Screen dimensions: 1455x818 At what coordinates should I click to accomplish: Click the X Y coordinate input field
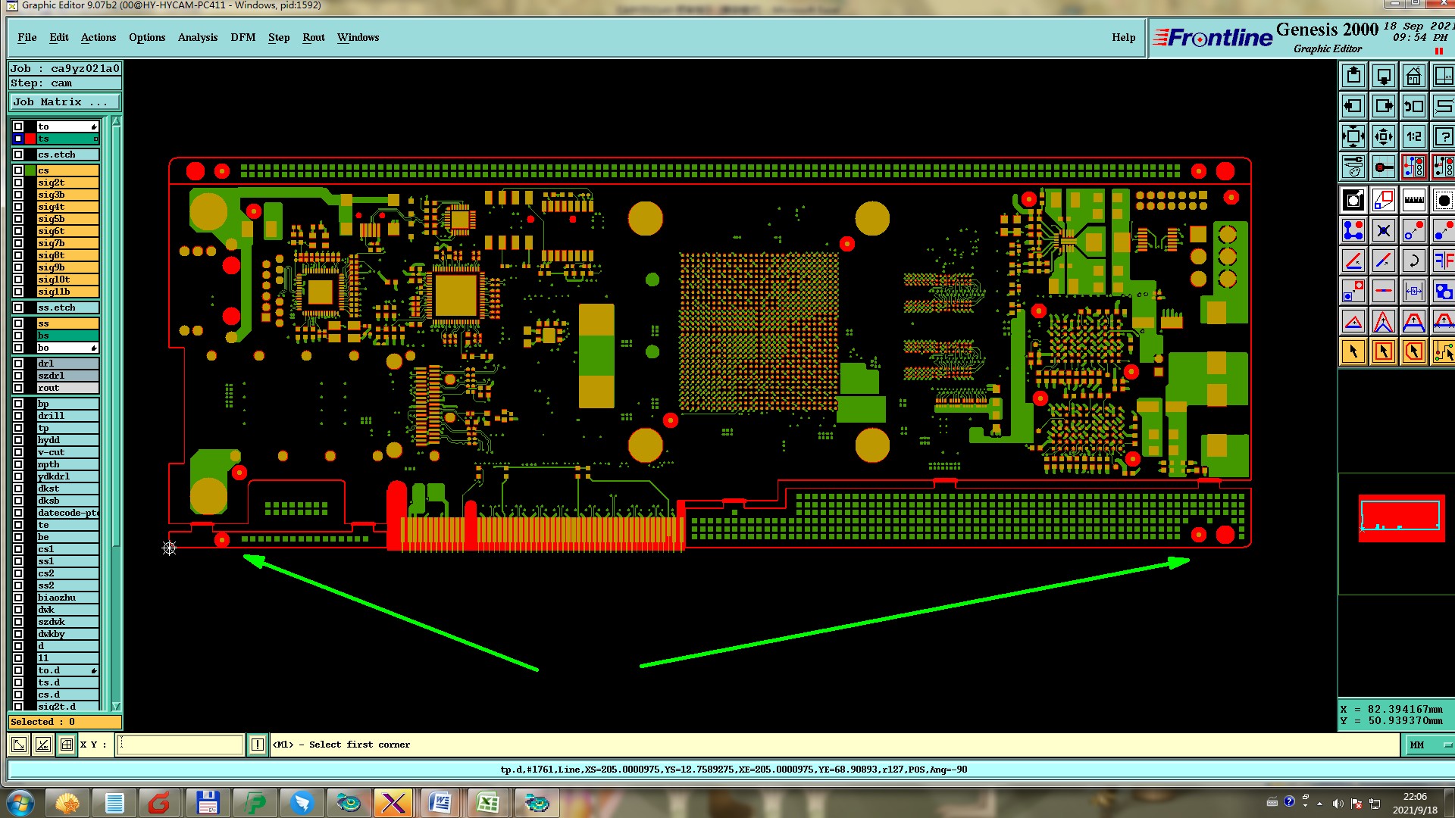click(180, 745)
